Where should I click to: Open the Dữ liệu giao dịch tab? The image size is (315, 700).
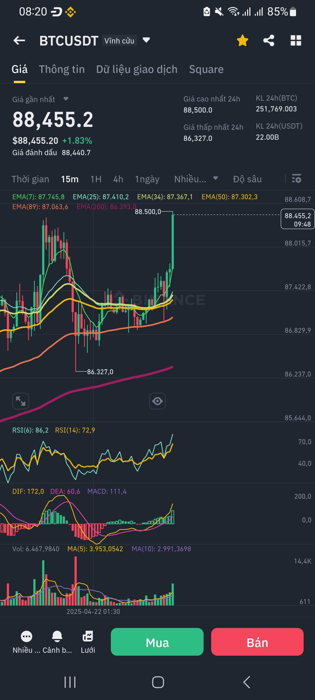tap(137, 69)
